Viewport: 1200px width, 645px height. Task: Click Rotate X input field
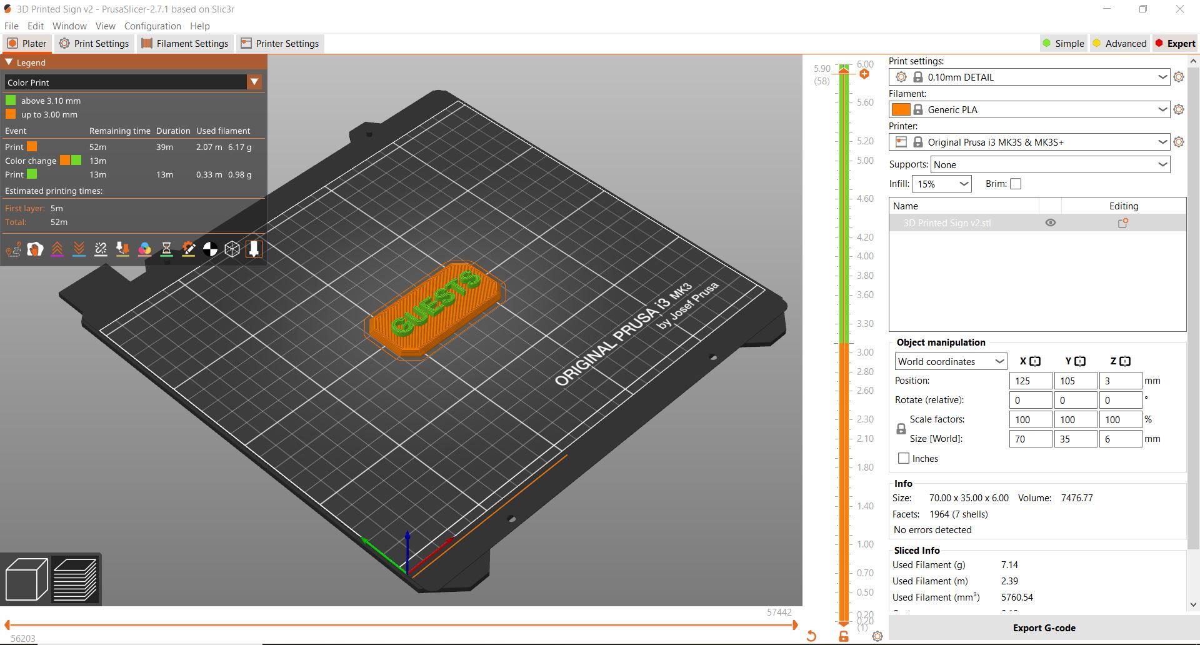1031,400
